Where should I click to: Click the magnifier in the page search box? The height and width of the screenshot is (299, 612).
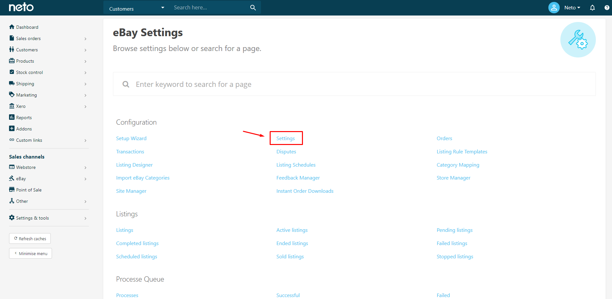tap(126, 84)
